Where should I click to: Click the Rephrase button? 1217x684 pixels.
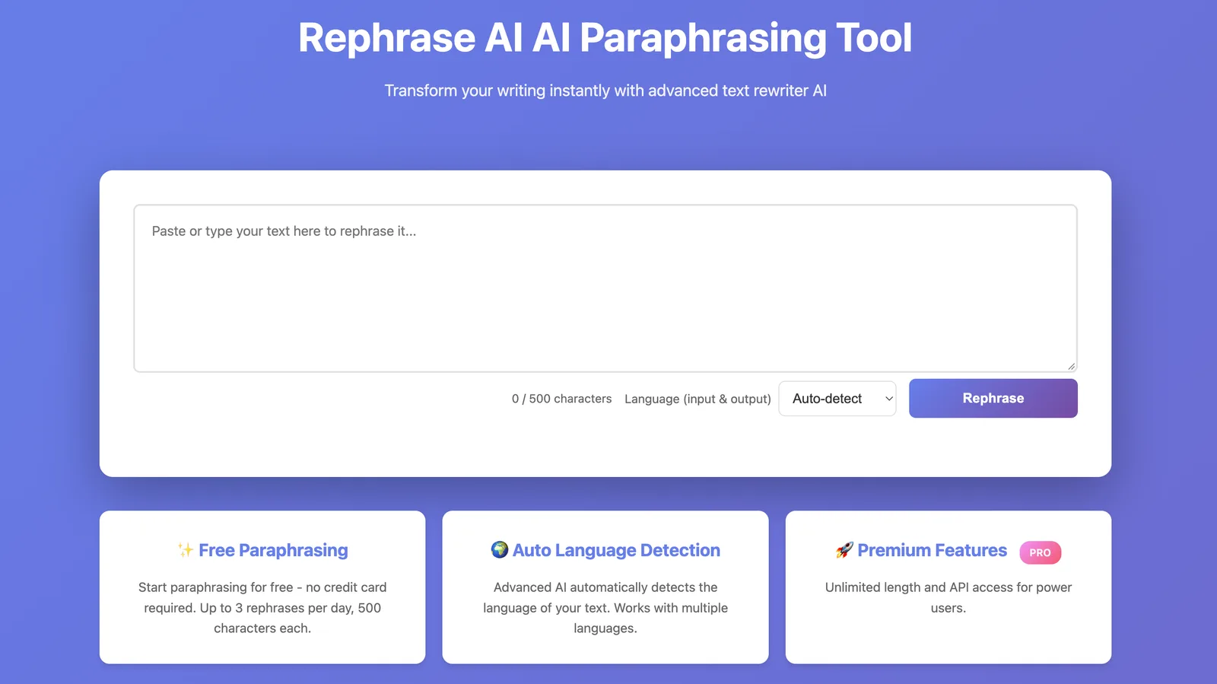click(x=993, y=398)
